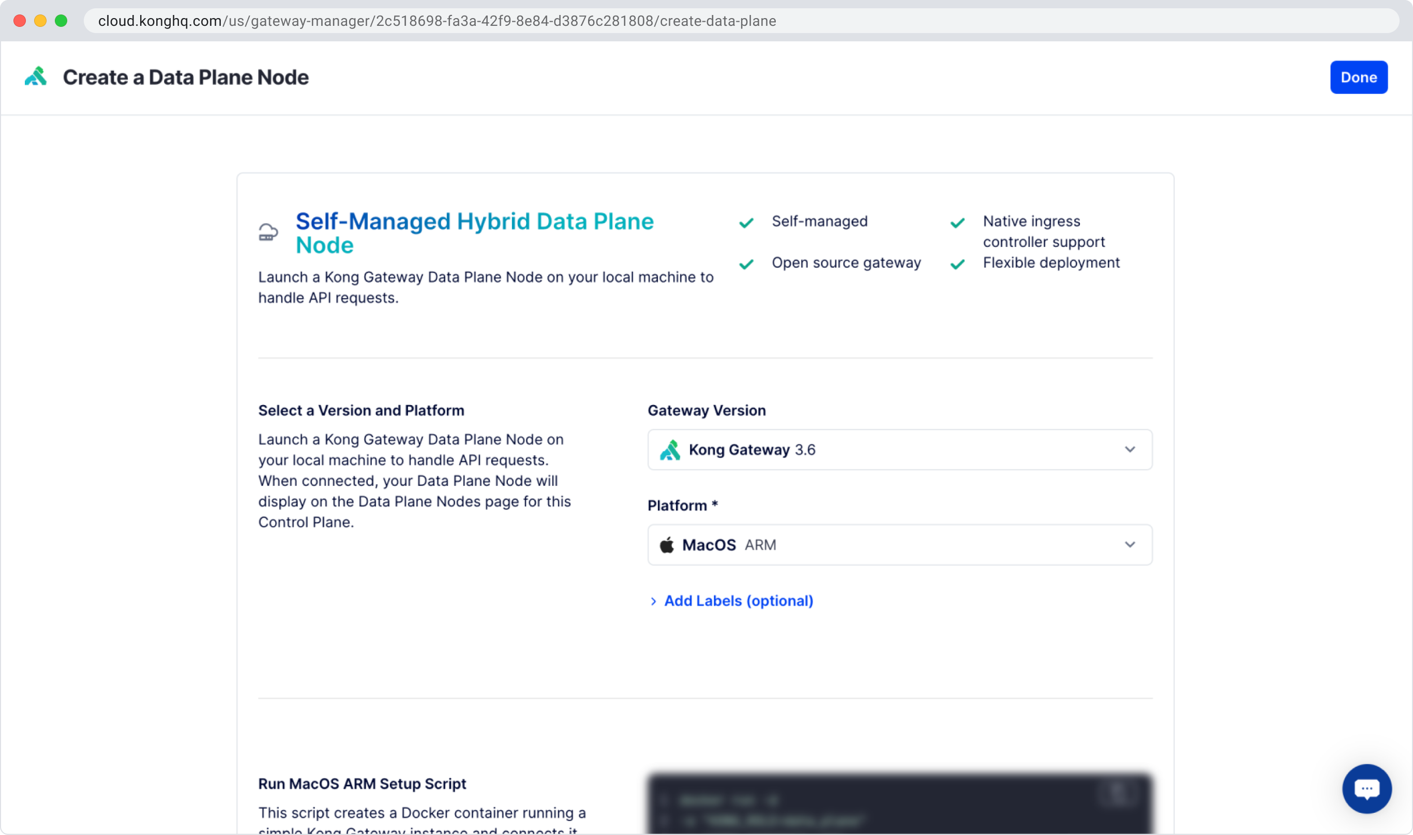Open the Gateway Version dropdown arrow

tap(1130, 450)
